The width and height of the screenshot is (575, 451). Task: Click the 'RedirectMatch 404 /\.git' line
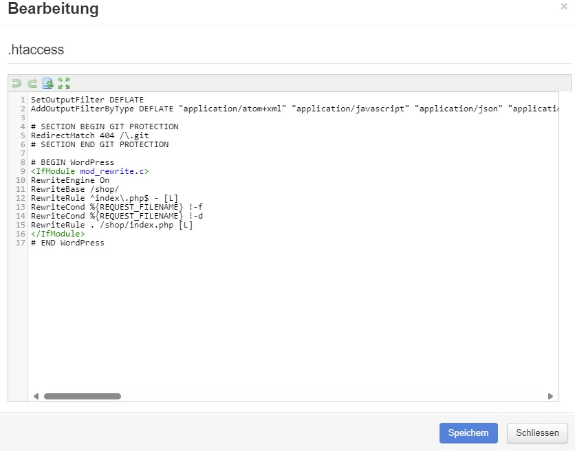[x=90, y=135]
